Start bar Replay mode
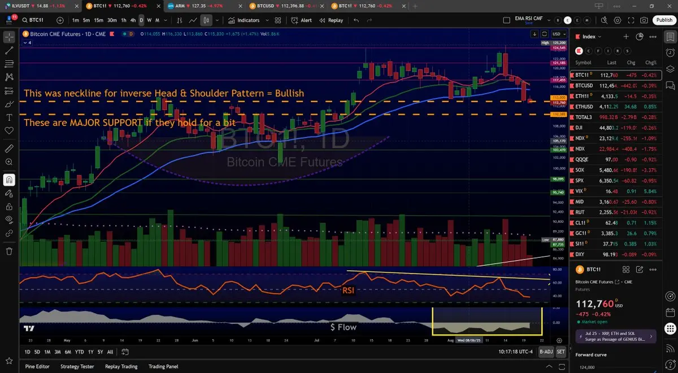 (331, 20)
